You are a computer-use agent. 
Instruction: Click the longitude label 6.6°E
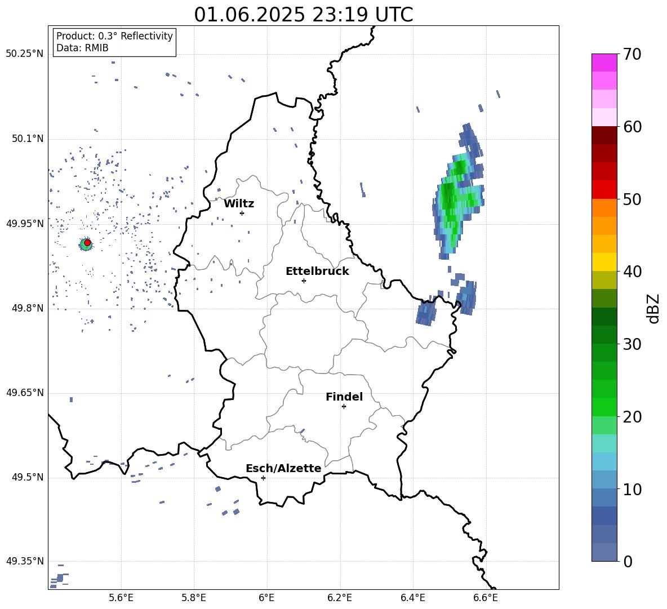click(486, 598)
